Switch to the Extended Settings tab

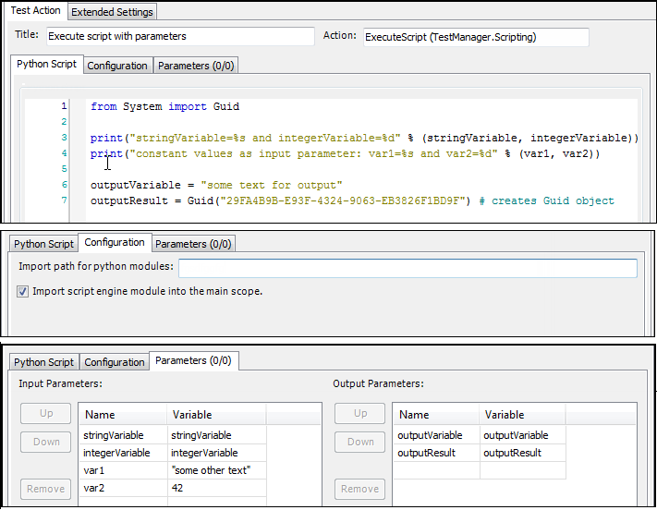tap(112, 12)
